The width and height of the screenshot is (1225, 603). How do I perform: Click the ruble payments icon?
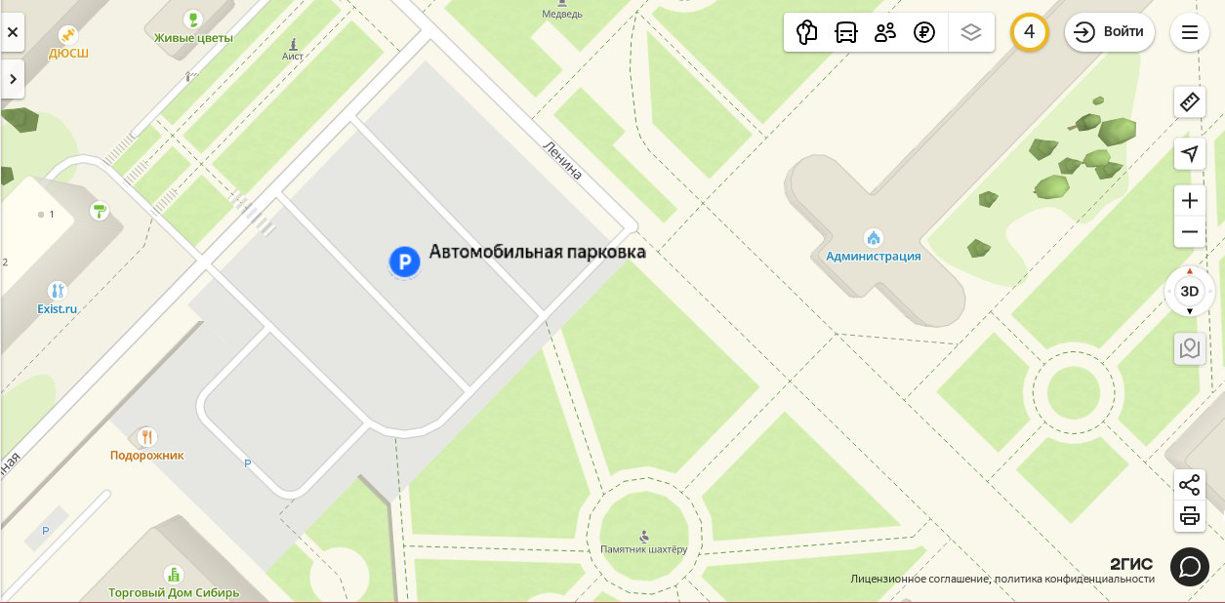(924, 32)
